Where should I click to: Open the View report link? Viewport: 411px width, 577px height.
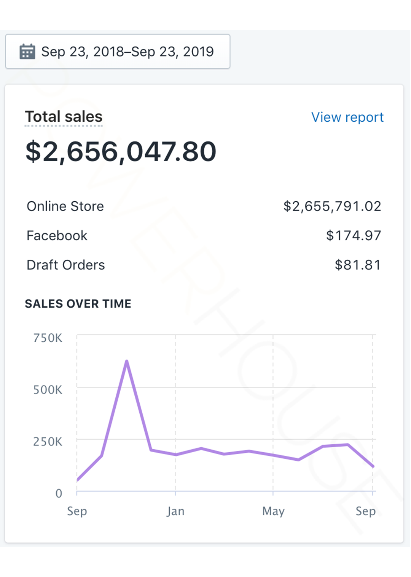point(347,117)
